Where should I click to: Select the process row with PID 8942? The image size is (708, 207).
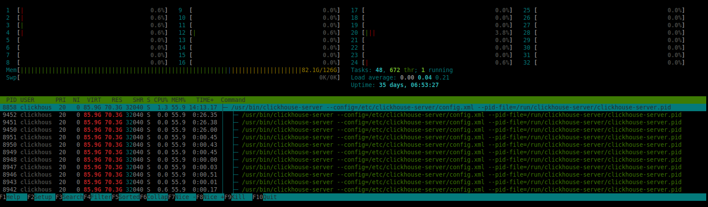[x=354, y=189]
